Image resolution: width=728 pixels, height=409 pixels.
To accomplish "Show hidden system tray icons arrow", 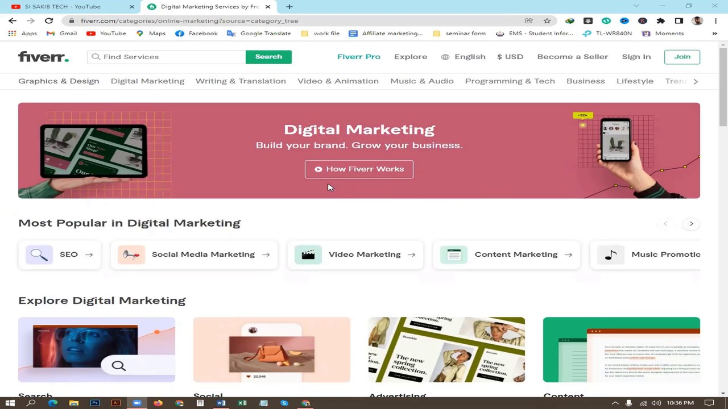I will coord(615,403).
